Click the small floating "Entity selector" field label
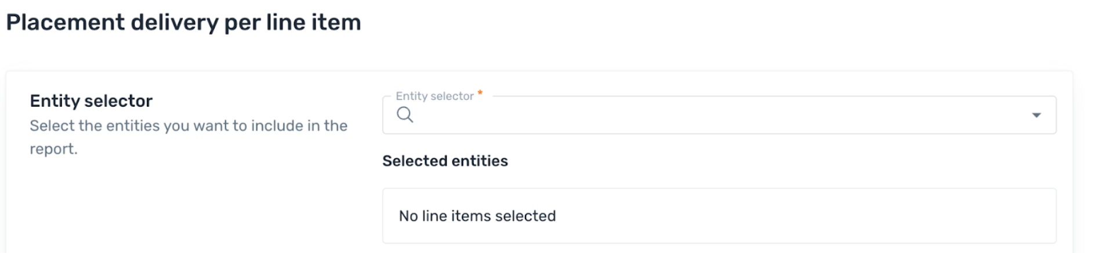The height and width of the screenshot is (253, 1108). point(434,96)
